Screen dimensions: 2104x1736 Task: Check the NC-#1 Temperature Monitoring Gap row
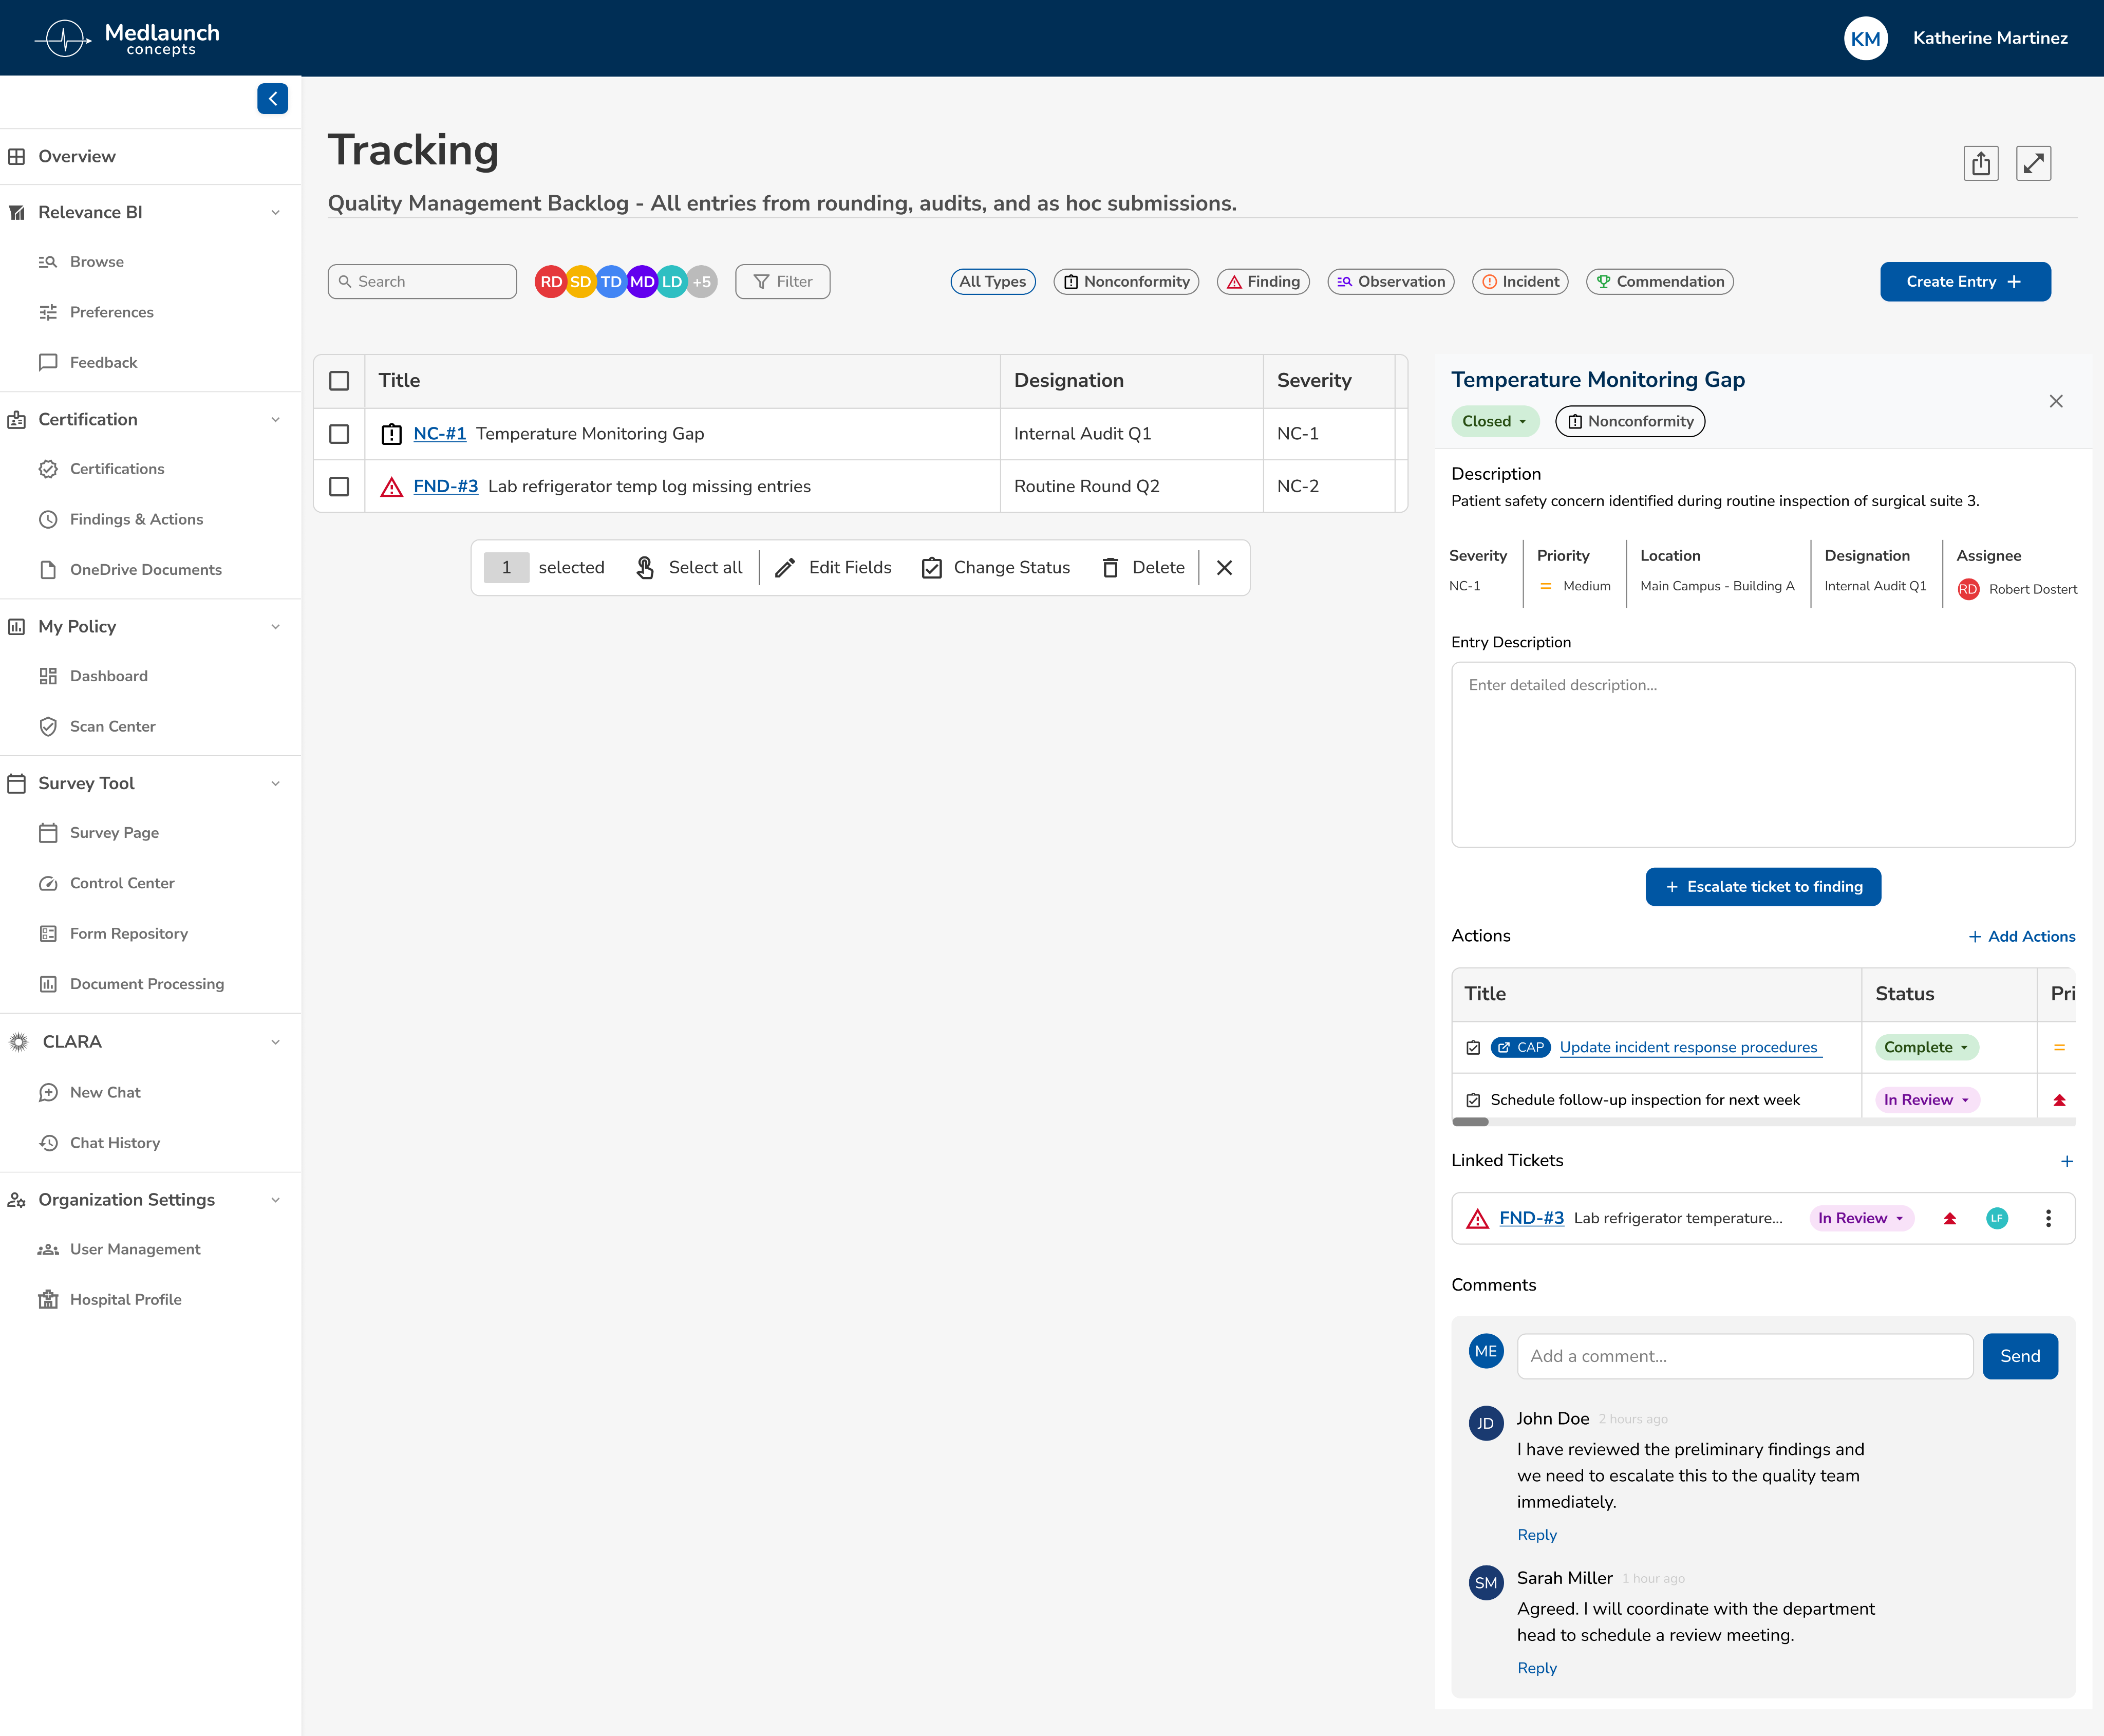339,434
